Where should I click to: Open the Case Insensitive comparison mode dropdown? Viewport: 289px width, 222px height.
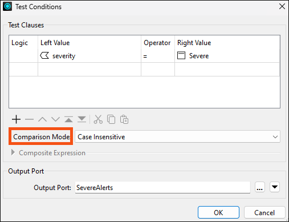pyautogui.click(x=177, y=136)
